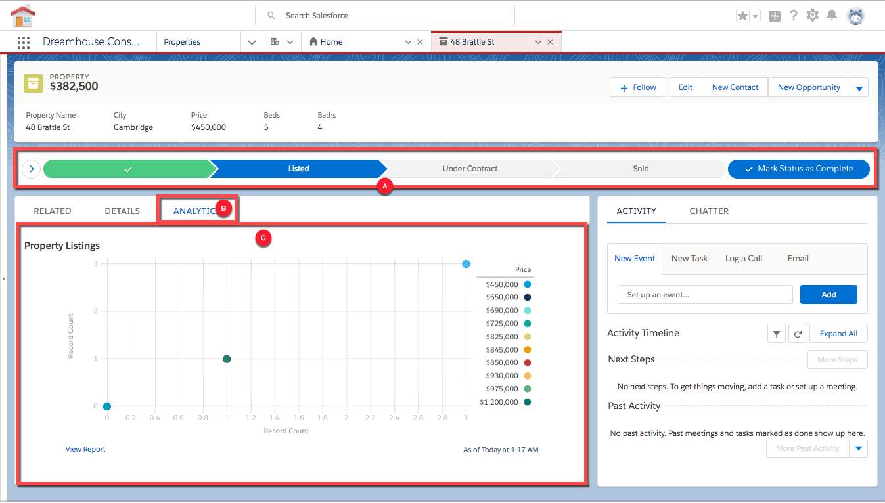Viewport: 885px width, 503px height.
Task: Expand the status path details chevron
Action: pyautogui.click(x=32, y=169)
